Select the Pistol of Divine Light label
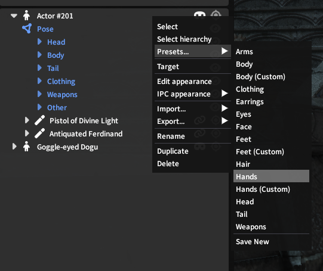 [84, 121]
